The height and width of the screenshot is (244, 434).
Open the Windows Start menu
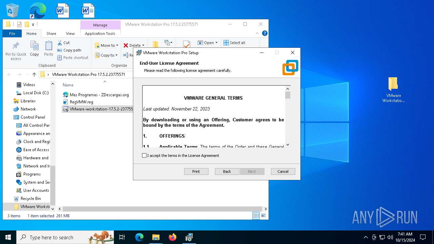coord(8,237)
